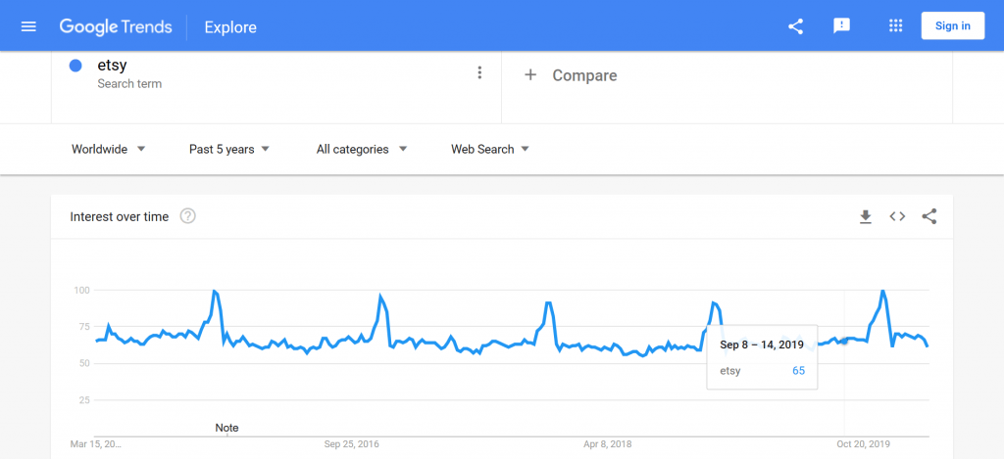Click the Note marker on timeline

(226, 428)
